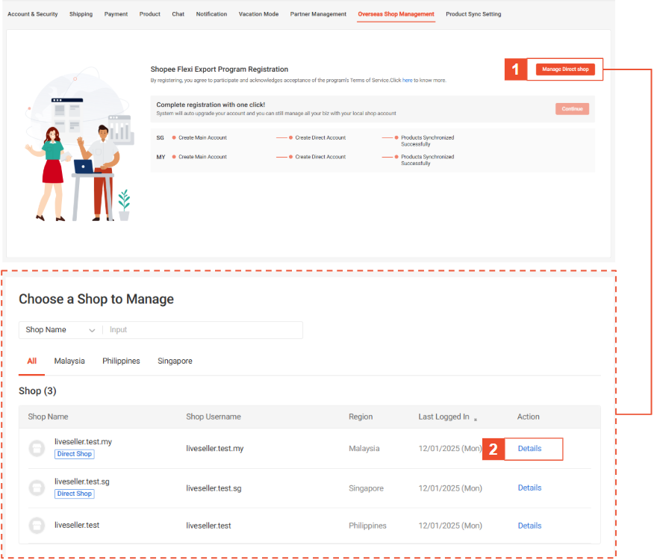The width and height of the screenshot is (660, 560).
Task: Filter shops by Philippines tab
Action: pos(121,361)
